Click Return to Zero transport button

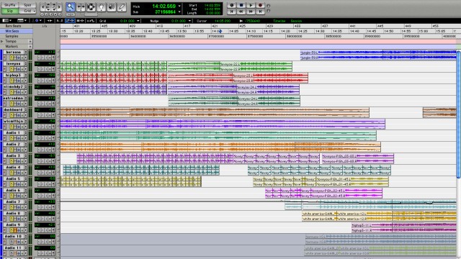tap(232, 12)
